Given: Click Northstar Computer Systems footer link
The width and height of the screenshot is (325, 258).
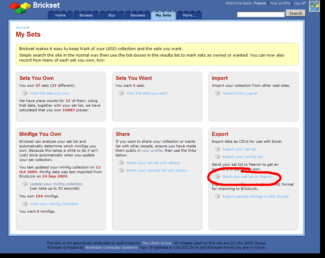Looking at the screenshot, I should click(x=111, y=247).
